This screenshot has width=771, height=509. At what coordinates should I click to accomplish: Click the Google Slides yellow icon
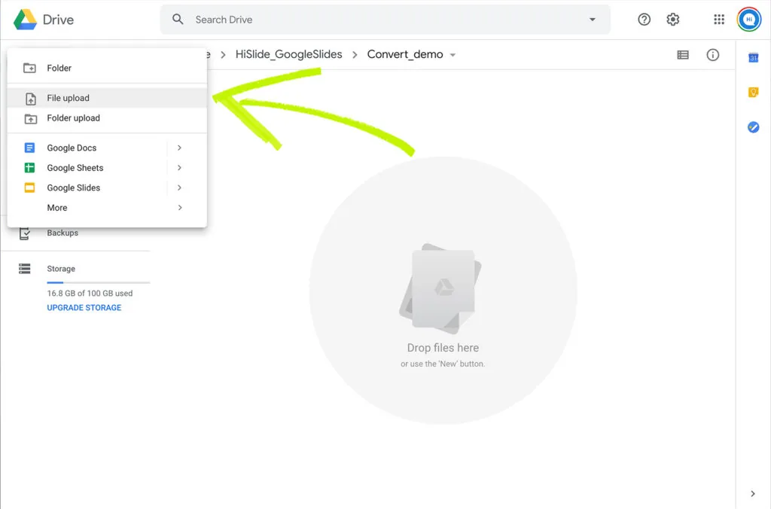[x=29, y=187]
